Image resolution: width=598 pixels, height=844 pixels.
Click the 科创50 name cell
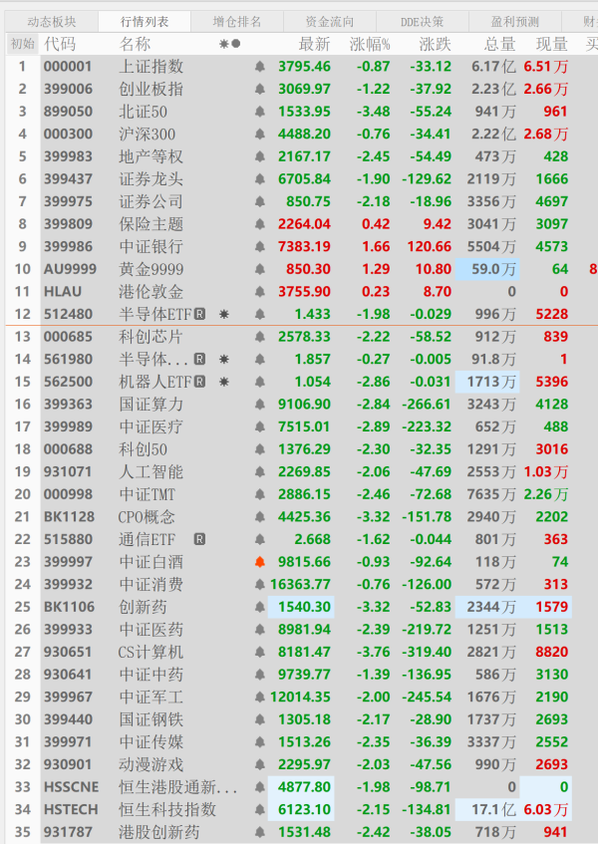[x=144, y=449]
